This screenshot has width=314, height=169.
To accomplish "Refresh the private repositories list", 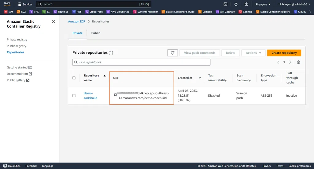I will [x=172, y=53].
